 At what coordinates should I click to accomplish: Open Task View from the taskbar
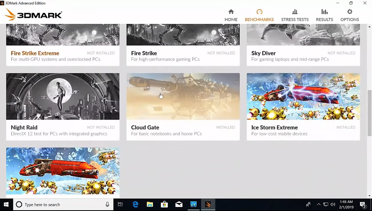[120, 204]
